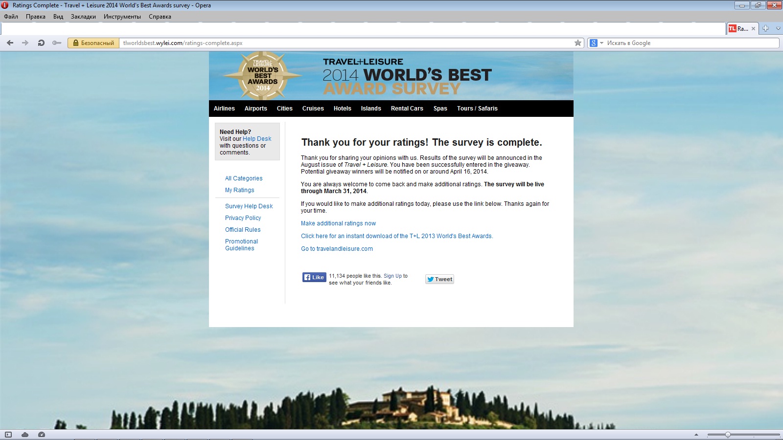
Task: Click Go to travelandleisure.com
Action: 337,249
